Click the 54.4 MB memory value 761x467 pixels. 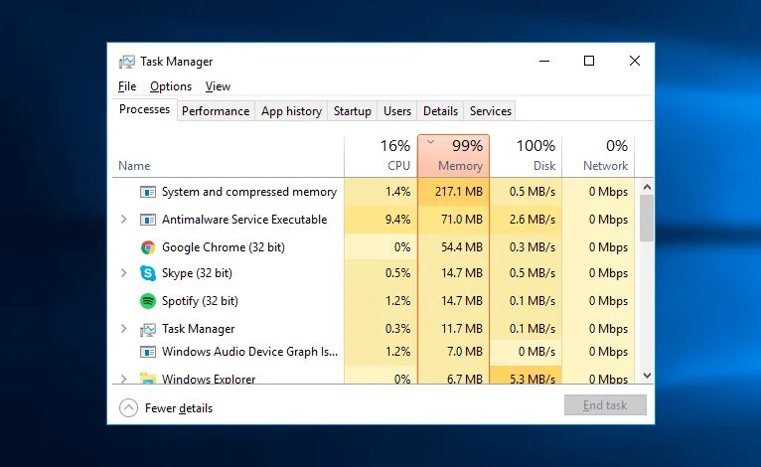462,247
